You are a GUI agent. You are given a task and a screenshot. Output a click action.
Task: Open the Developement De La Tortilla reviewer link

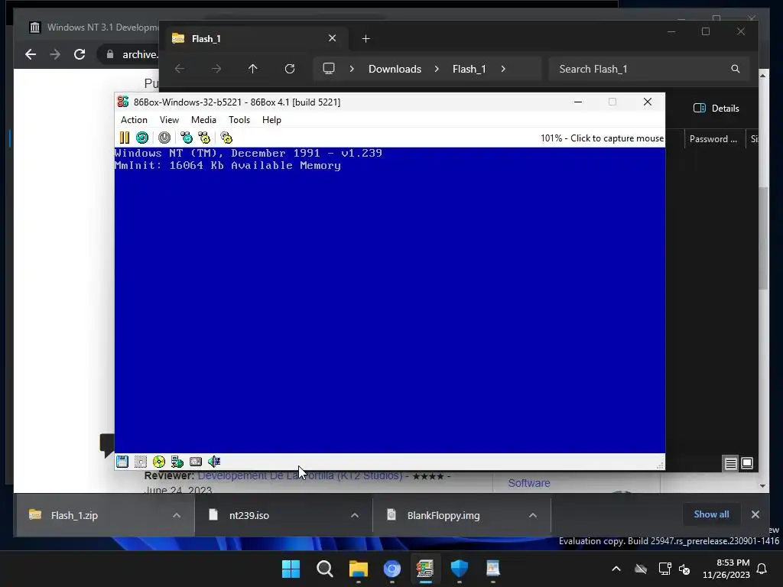[x=300, y=475]
